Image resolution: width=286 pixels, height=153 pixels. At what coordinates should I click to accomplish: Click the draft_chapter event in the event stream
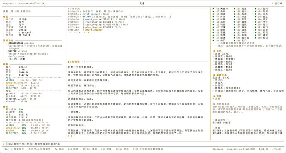(x=94, y=30)
